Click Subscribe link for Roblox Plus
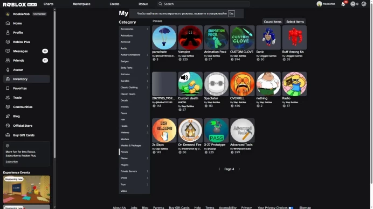Image resolution: width=373 pixels, height=209 pixels. (x=12, y=162)
